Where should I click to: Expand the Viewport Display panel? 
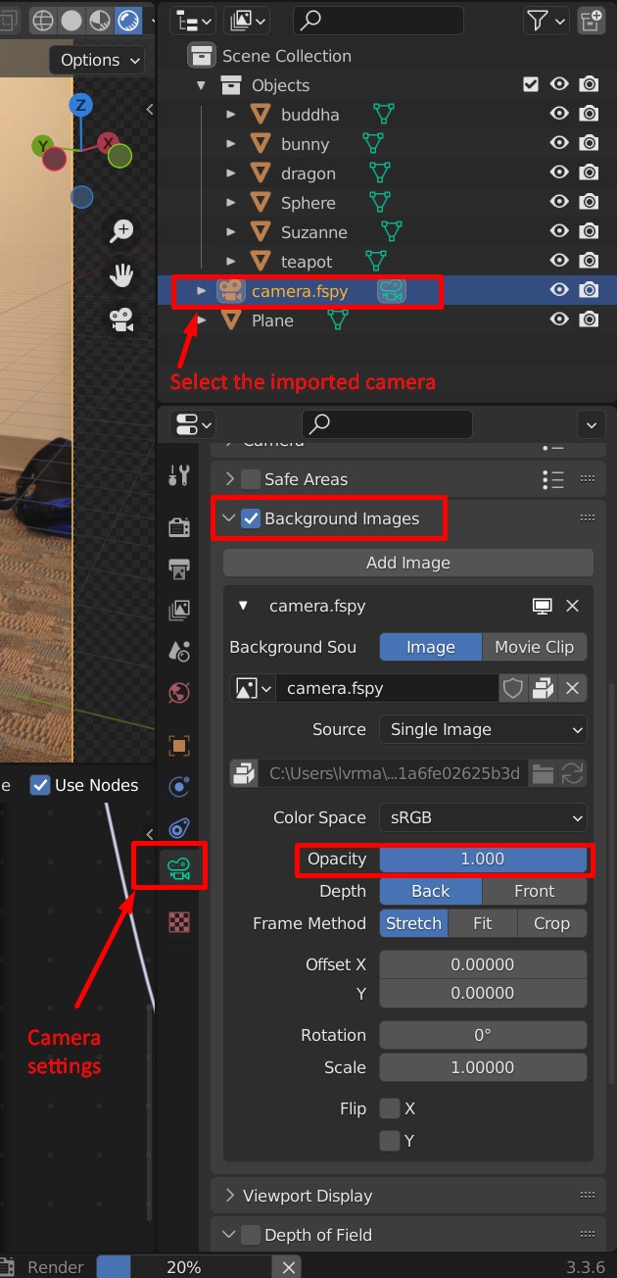pyautogui.click(x=308, y=1196)
